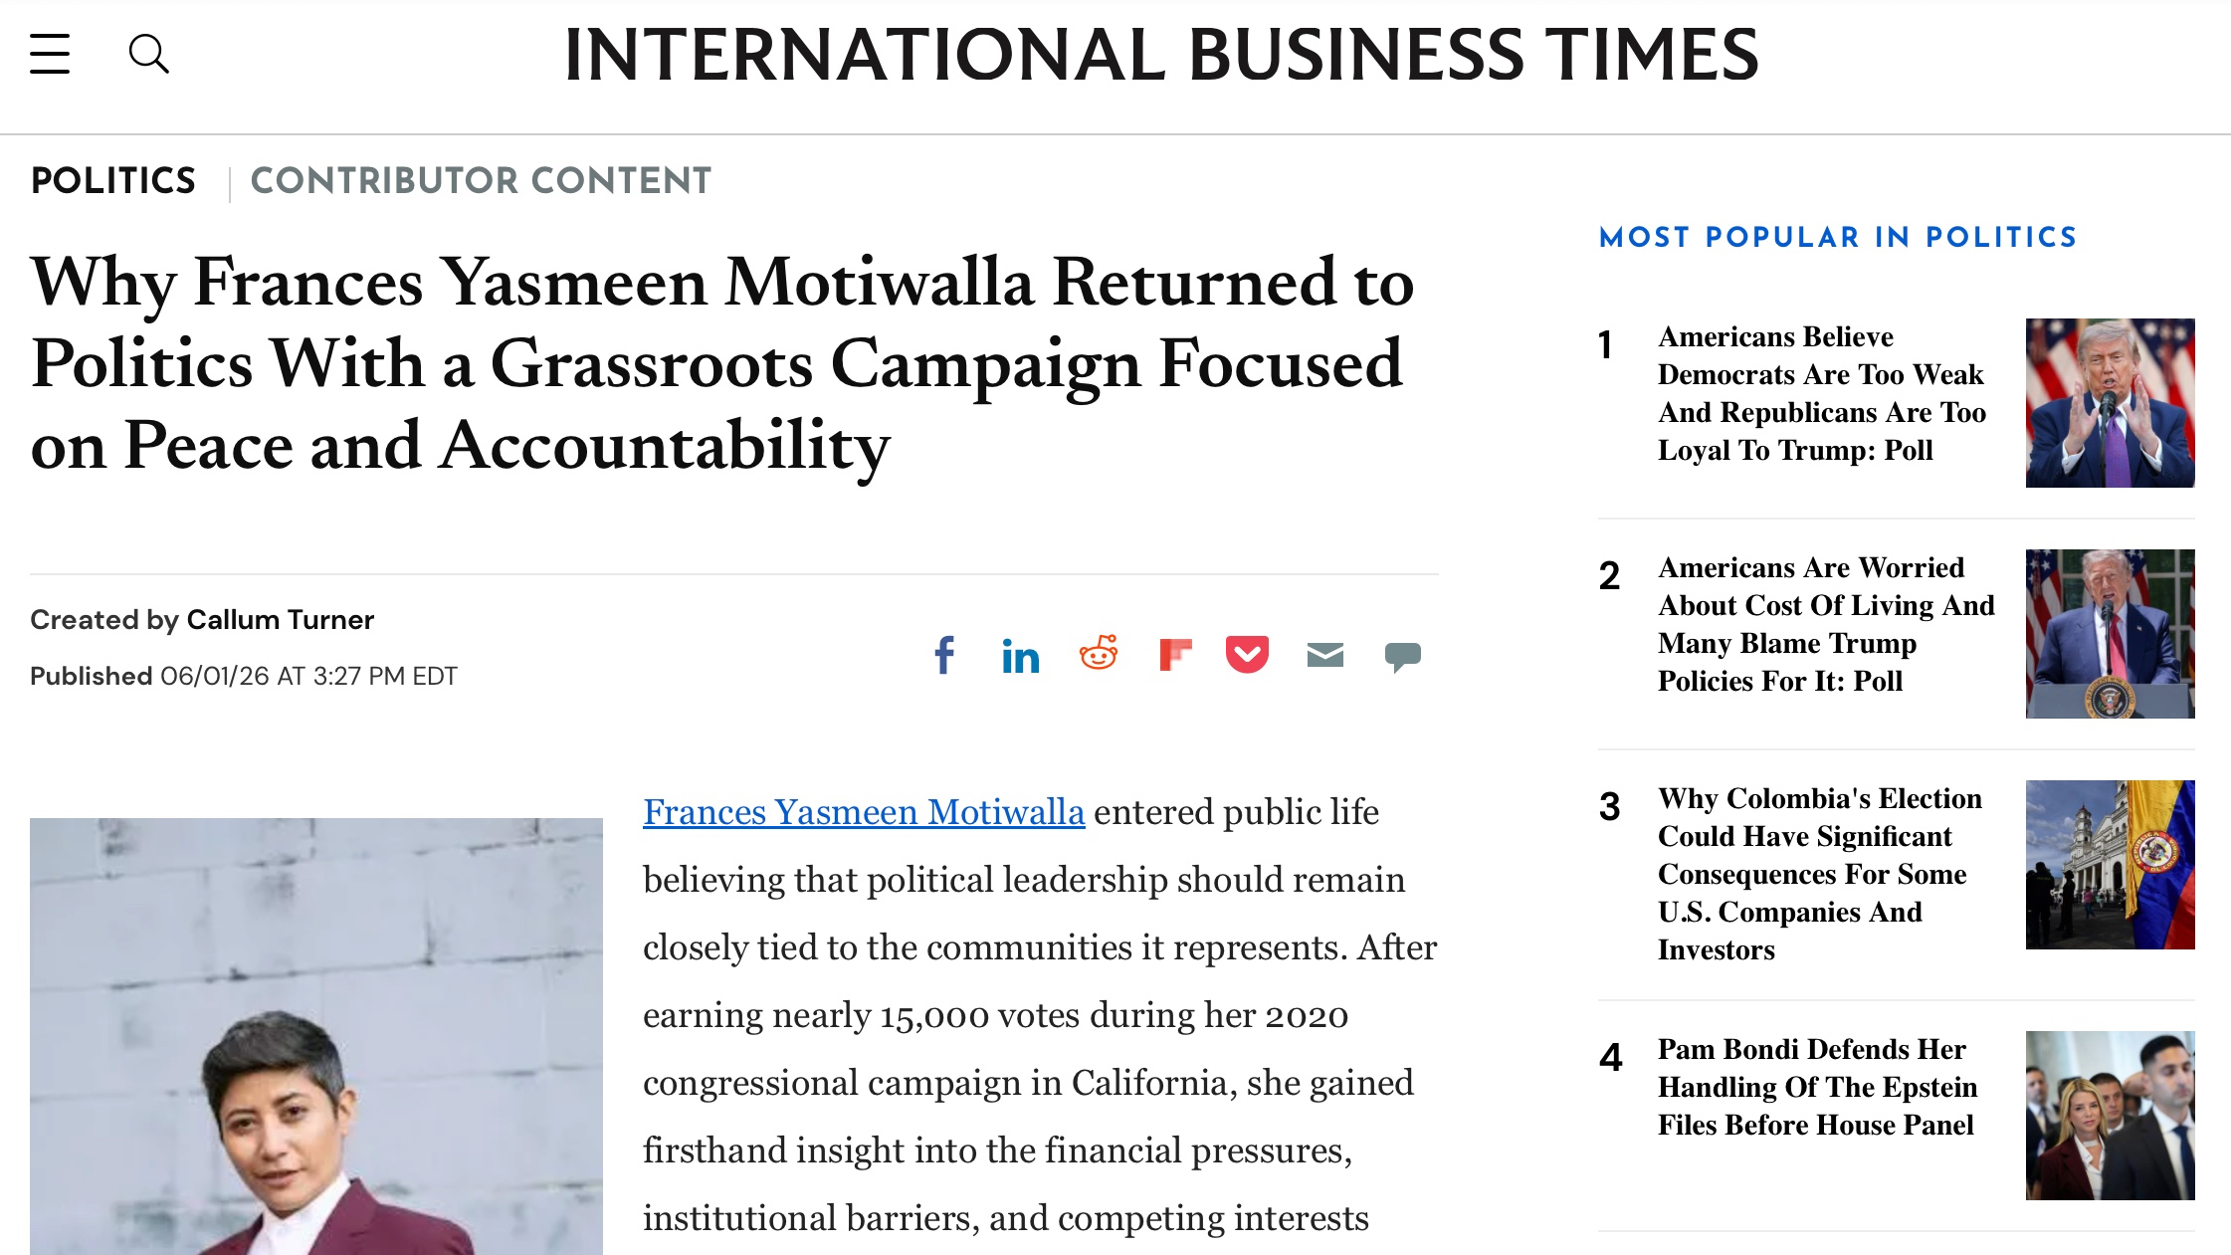
Task: Open the Politics section link
Action: pyautogui.click(x=113, y=181)
